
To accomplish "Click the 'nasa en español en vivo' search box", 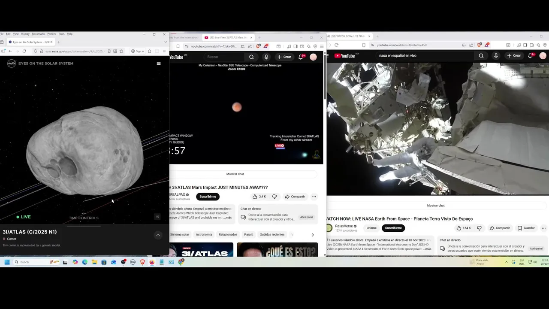I will [x=425, y=55].
